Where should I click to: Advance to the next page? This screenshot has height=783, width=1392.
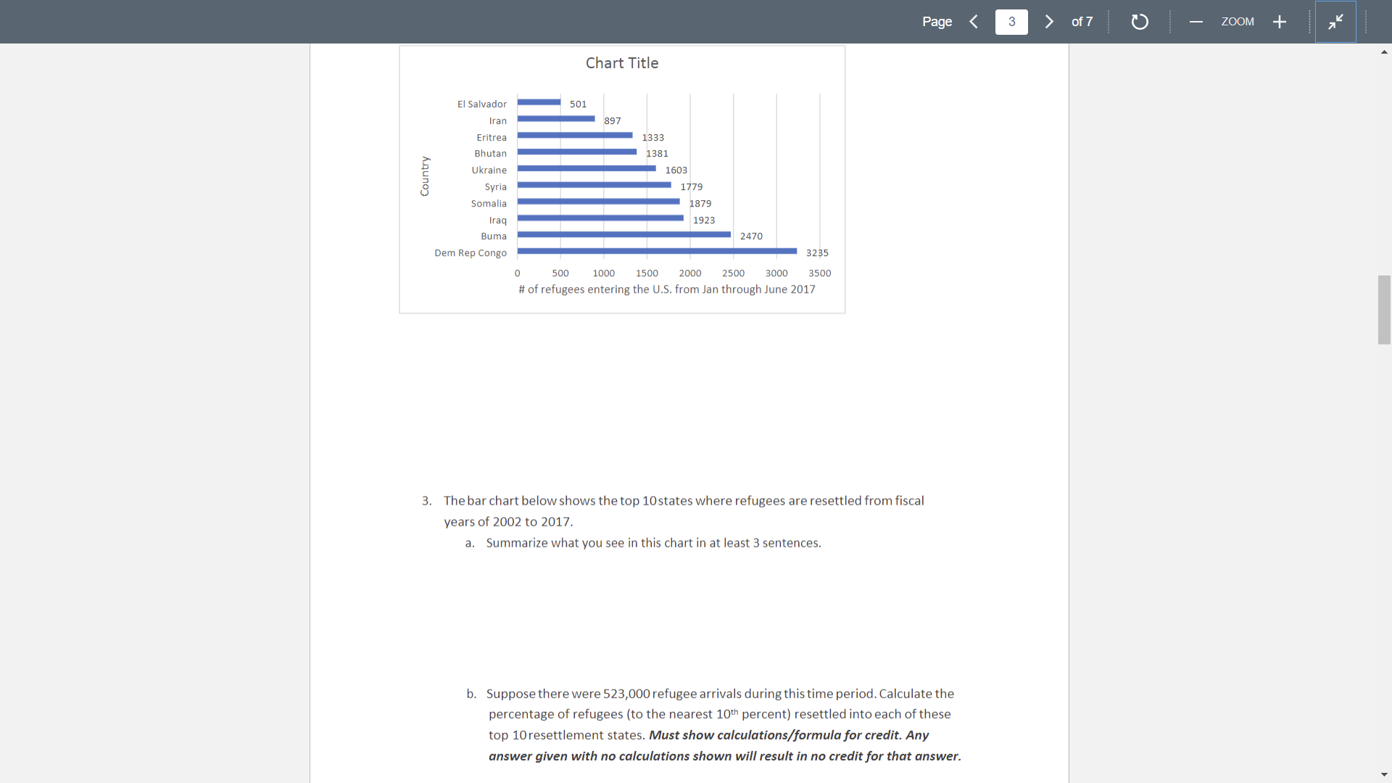point(1049,22)
